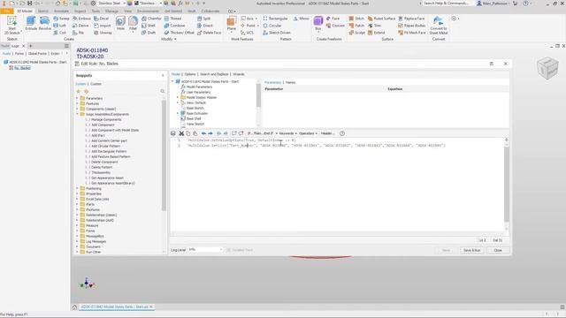Start a 2D Sketch

tap(11, 25)
